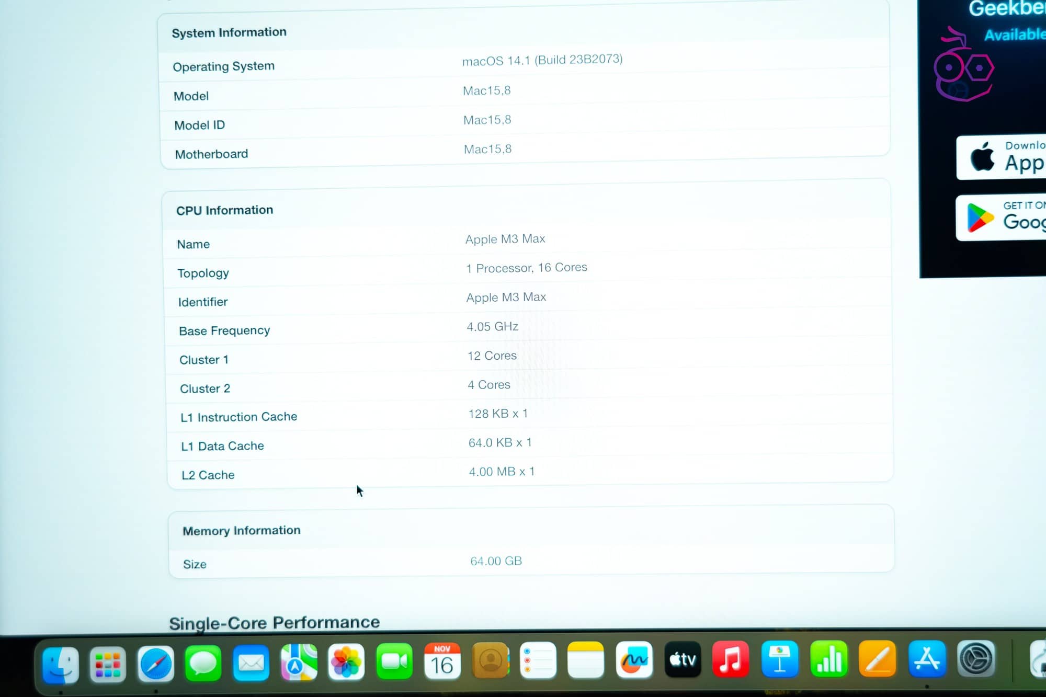Click Download on the App Store badge
1046x697 pixels.
point(1001,157)
